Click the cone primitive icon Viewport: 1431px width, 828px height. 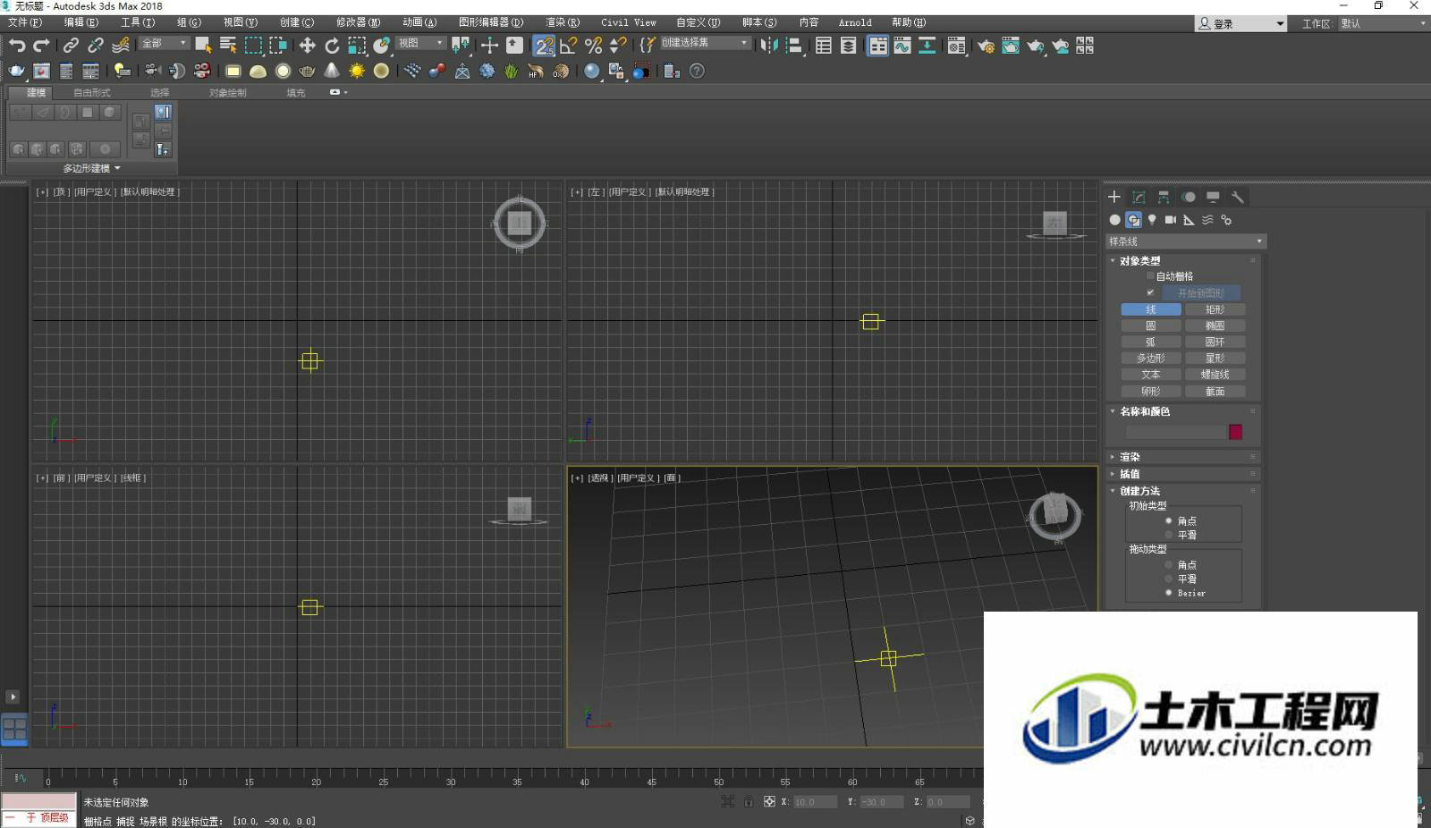(x=332, y=71)
